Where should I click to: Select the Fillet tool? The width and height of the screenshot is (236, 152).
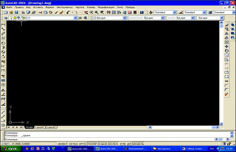tap(226, 90)
